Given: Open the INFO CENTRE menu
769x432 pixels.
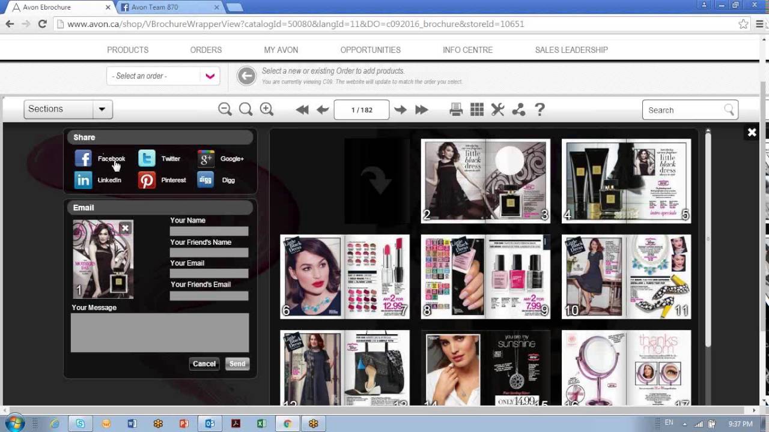Looking at the screenshot, I should pos(467,50).
